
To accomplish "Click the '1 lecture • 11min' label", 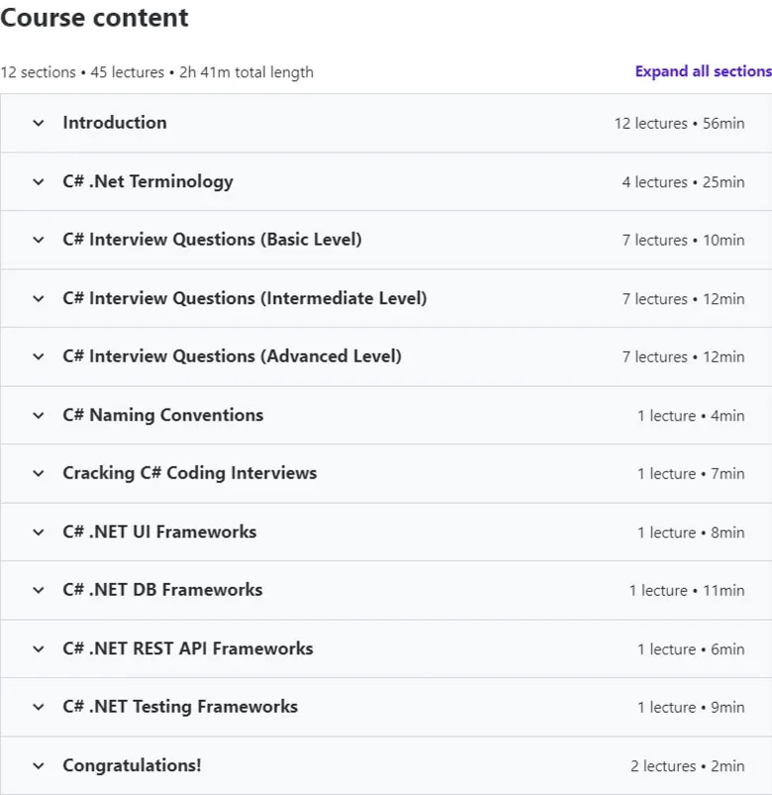I will (687, 591).
